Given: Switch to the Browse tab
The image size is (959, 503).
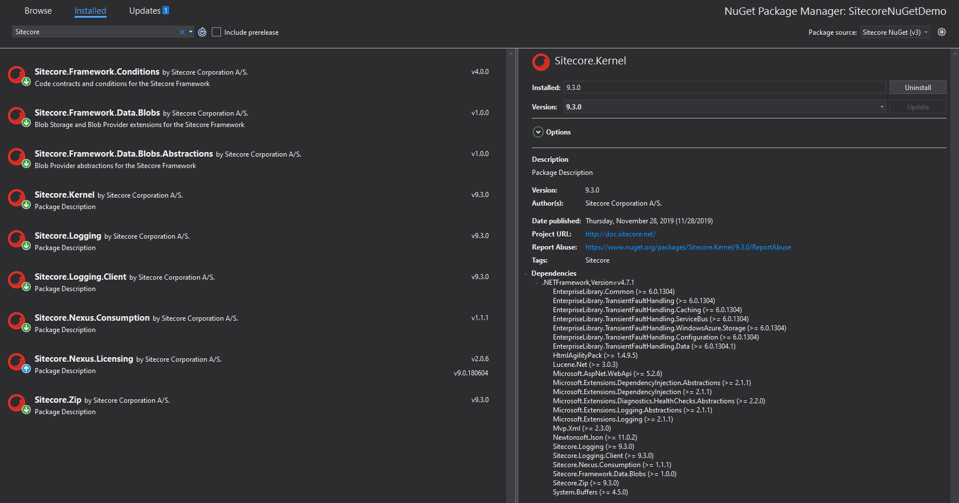Looking at the screenshot, I should 38,11.
